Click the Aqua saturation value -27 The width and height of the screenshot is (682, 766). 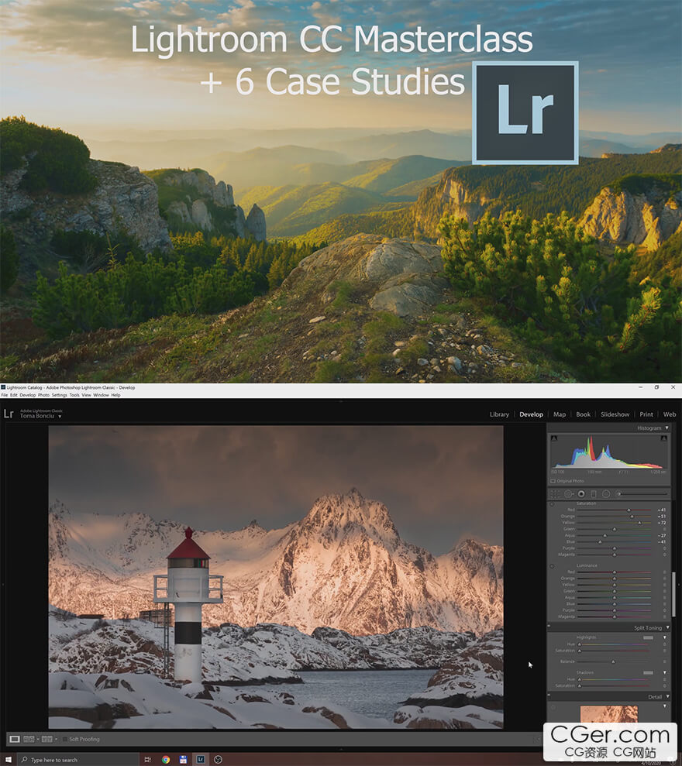click(x=662, y=535)
